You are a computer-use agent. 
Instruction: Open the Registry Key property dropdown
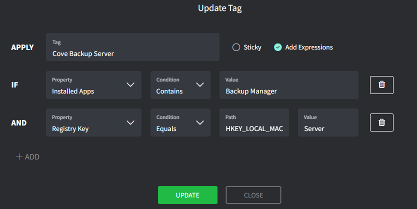click(x=93, y=122)
